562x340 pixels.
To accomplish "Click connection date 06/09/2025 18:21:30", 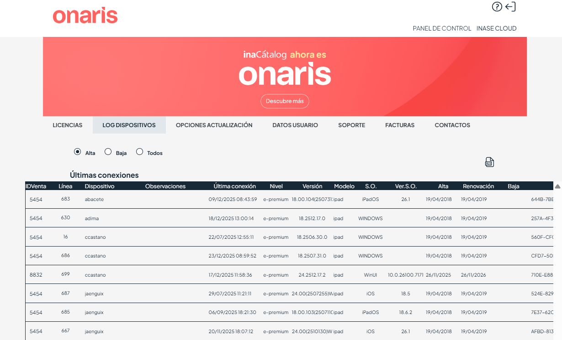I will pyautogui.click(x=232, y=313).
